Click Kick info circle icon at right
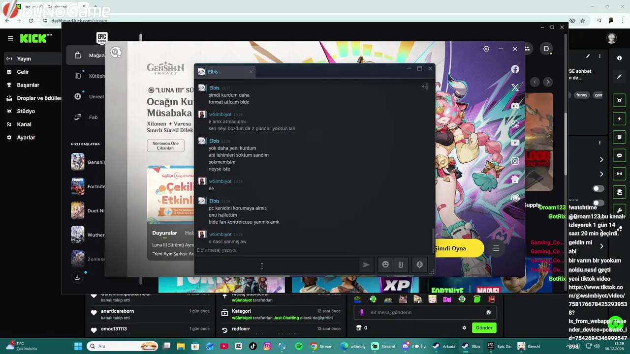 tap(619, 58)
